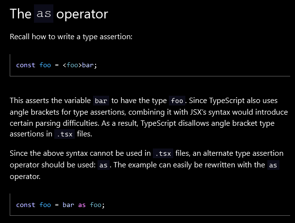Click pink "as" keyword in second code block
295x223 pixels.
point(82,205)
